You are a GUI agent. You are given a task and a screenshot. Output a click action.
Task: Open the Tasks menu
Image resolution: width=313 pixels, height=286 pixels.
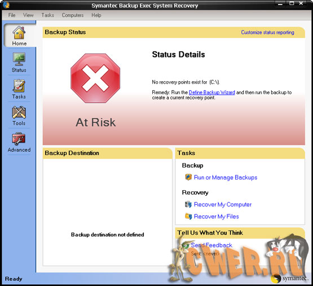pos(48,15)
